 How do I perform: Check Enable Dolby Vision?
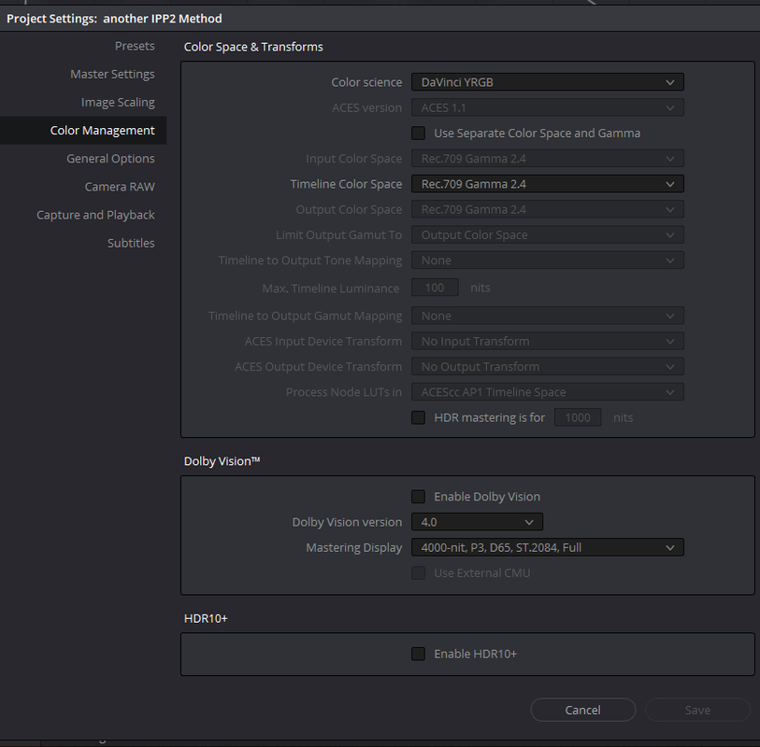click(418, 496)
